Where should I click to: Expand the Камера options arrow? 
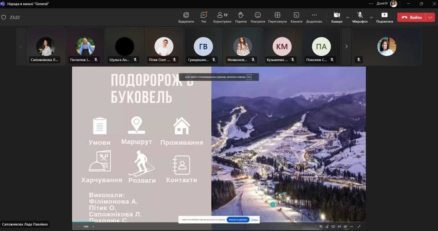[x=348, y=17]
